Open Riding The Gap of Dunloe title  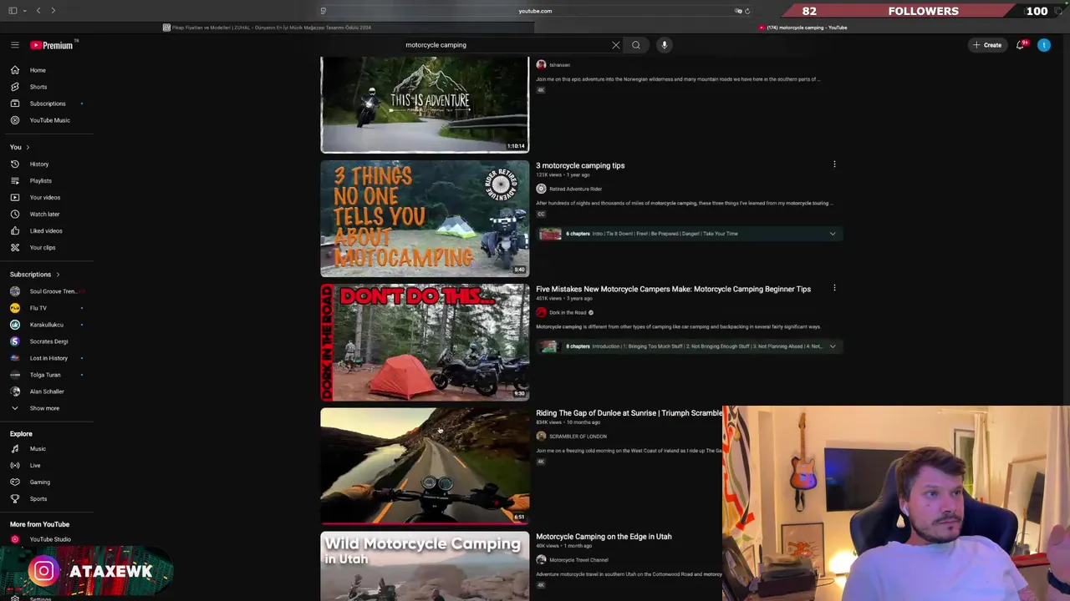click(629, 413)
